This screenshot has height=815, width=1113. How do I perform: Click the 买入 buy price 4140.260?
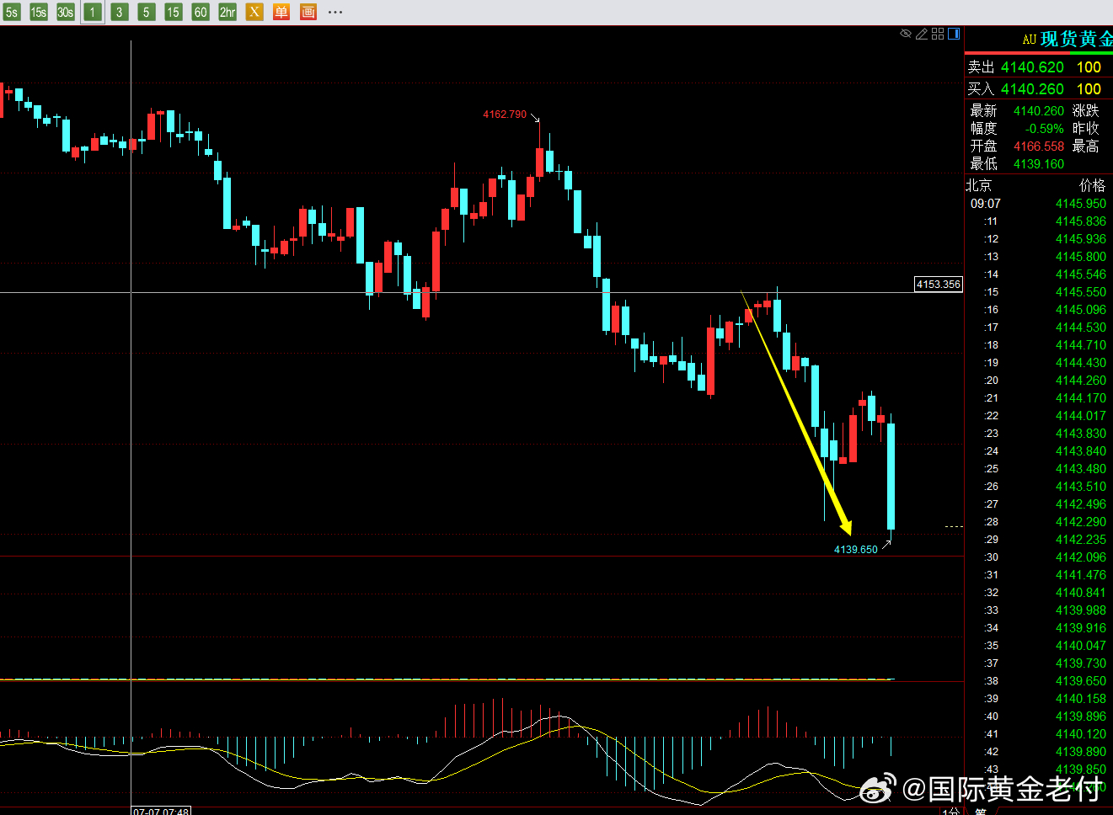1032,89
